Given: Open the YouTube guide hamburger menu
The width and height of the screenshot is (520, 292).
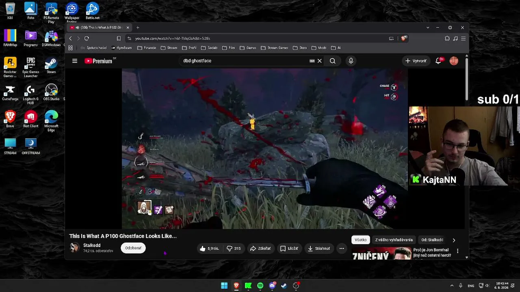Looking at the screenshot, I should [x=75, y=61].
